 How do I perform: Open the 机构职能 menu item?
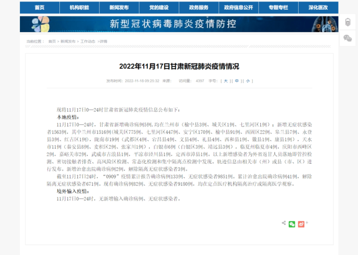(x=79, y=8)
